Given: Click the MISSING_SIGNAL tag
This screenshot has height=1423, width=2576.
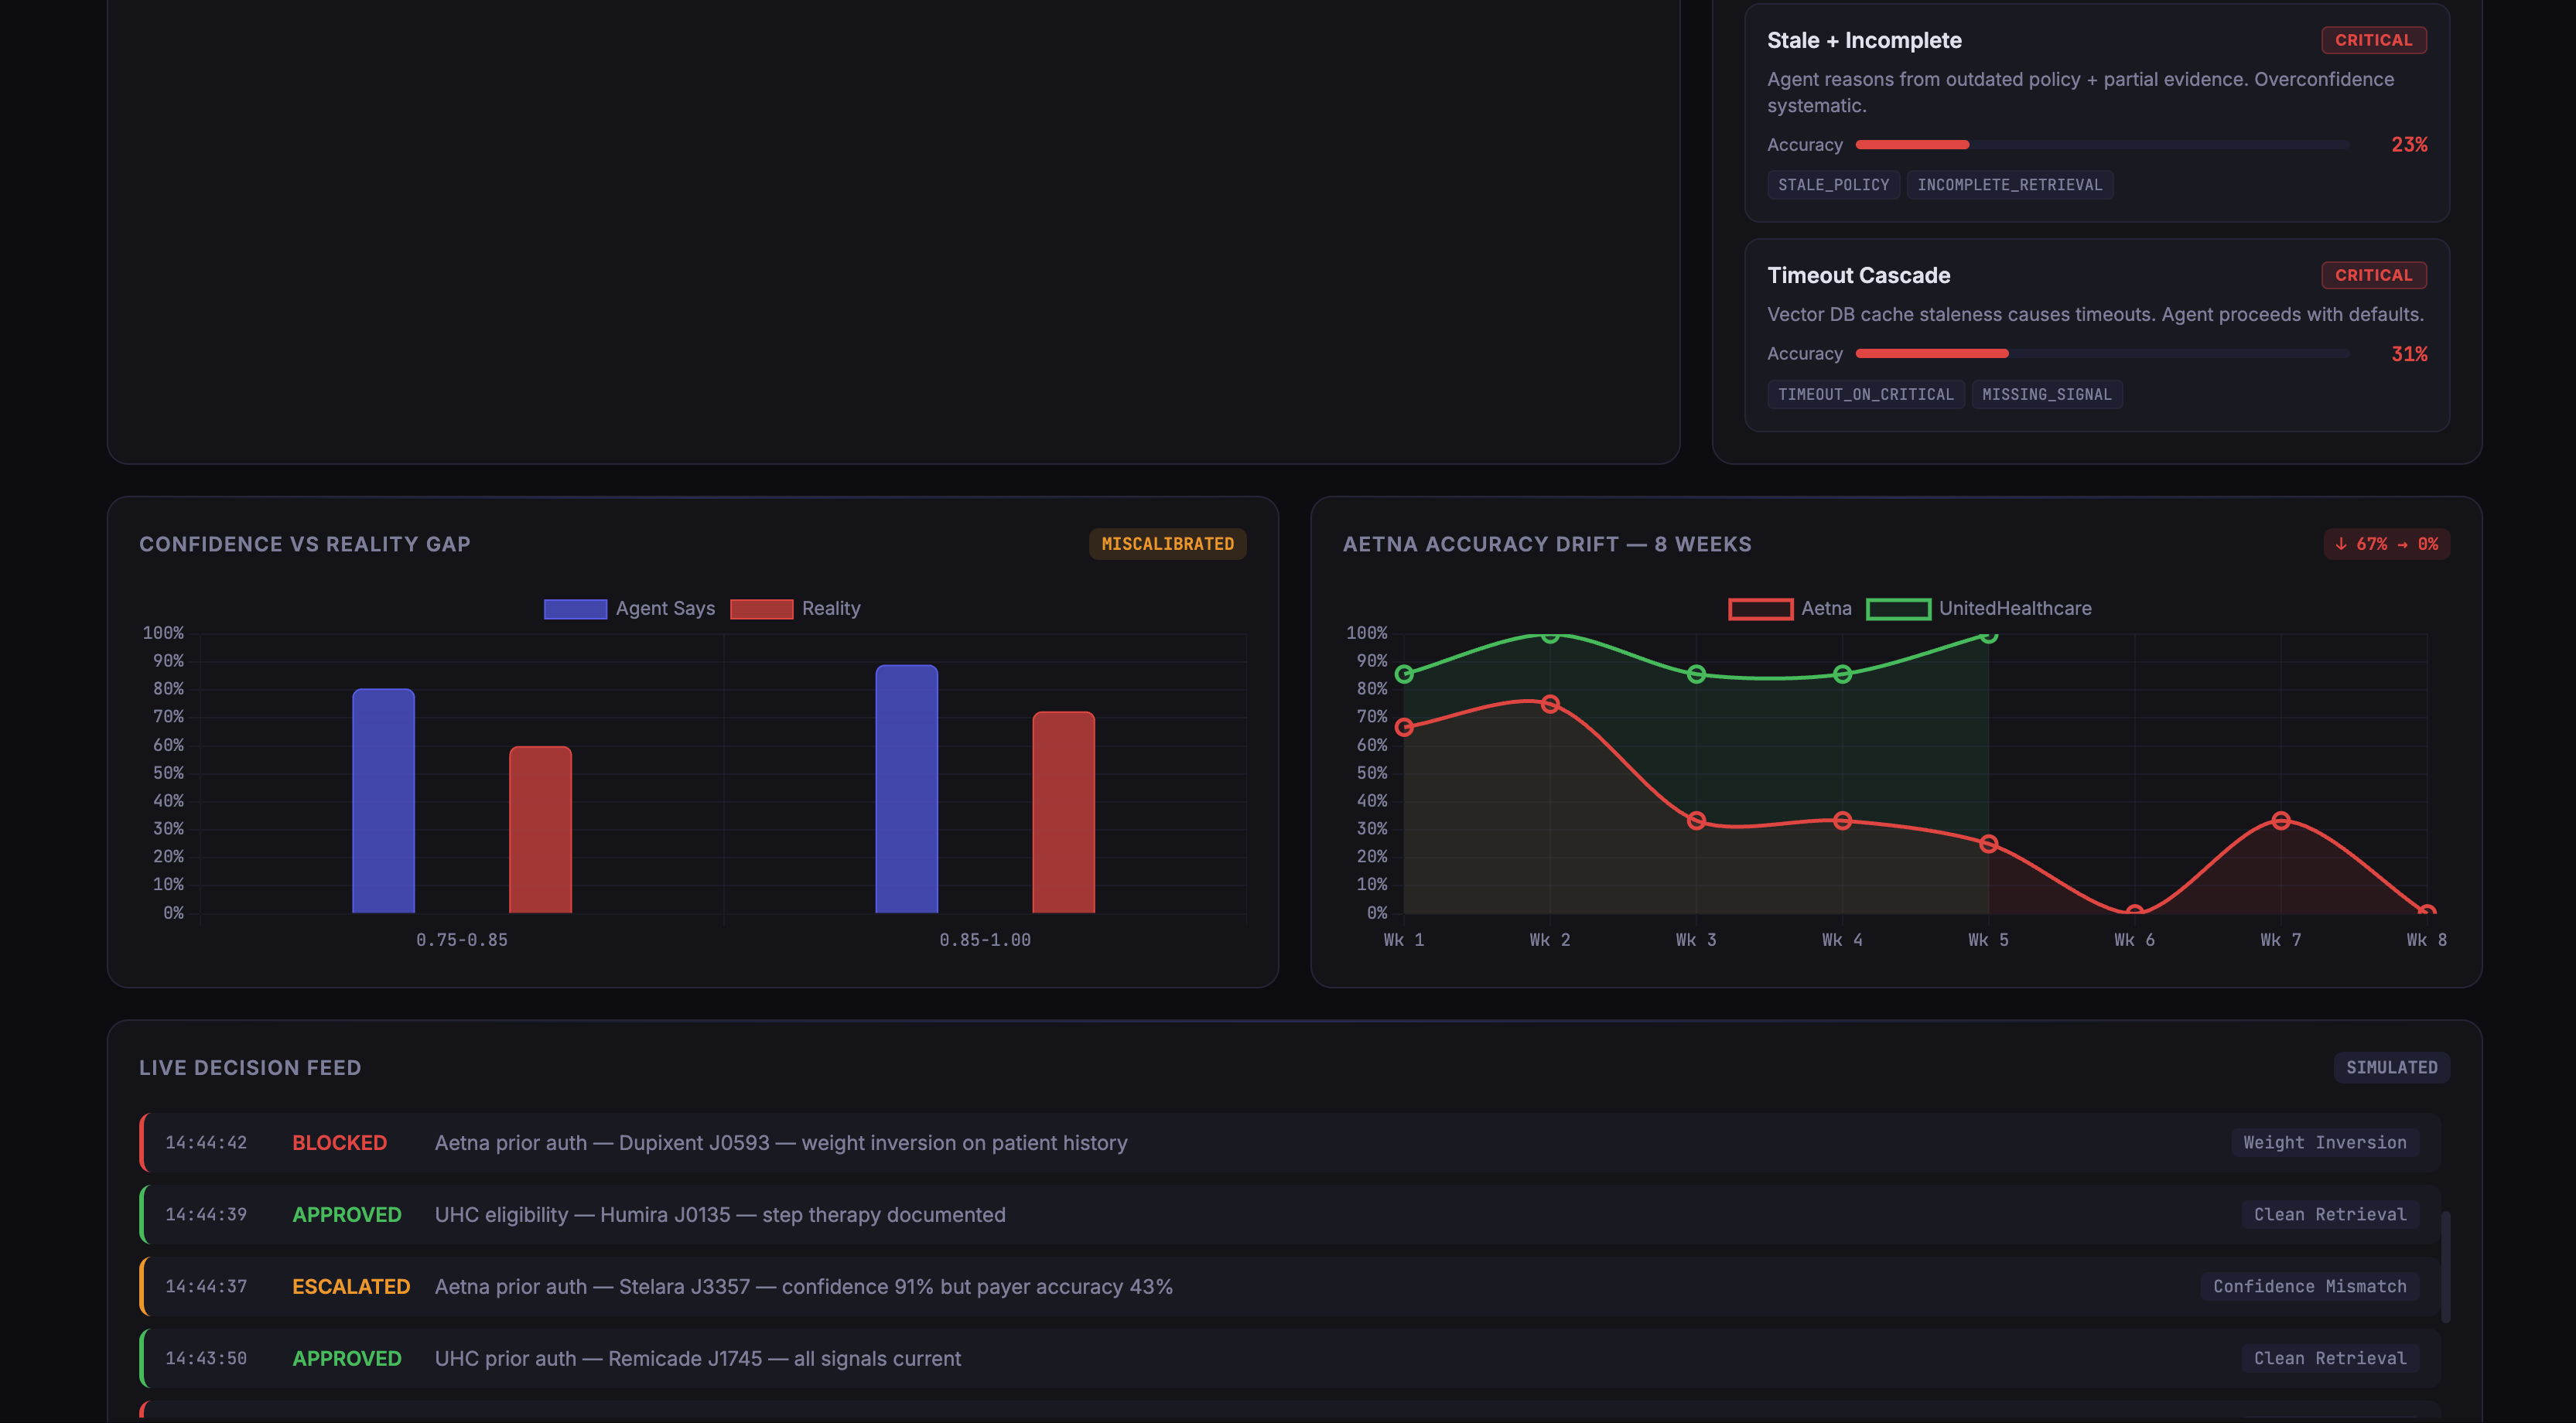Looking at the screenshot, I should 2047,394.
